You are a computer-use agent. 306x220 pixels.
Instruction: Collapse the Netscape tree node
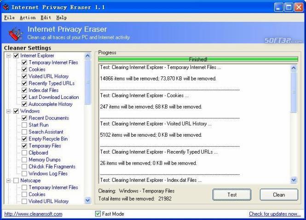[8, 180]
